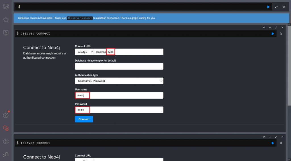291x161 pixels.
Task: Click the second :server connect command text
Action: (x=35, y=143)
